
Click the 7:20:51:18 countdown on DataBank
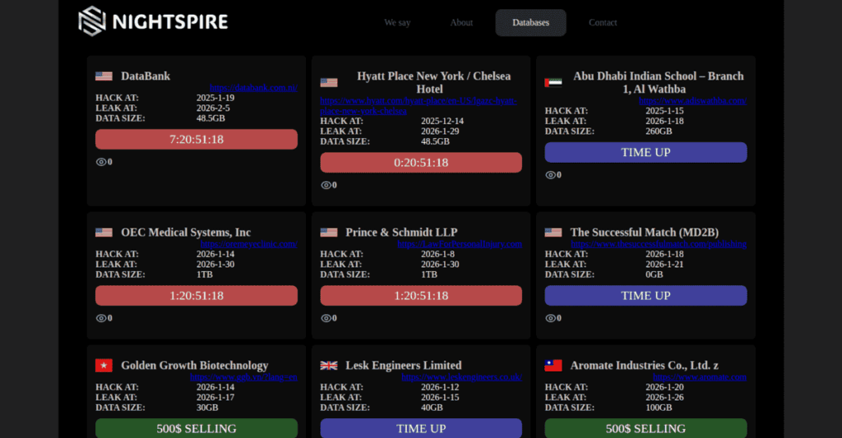[x=197, y=140]
